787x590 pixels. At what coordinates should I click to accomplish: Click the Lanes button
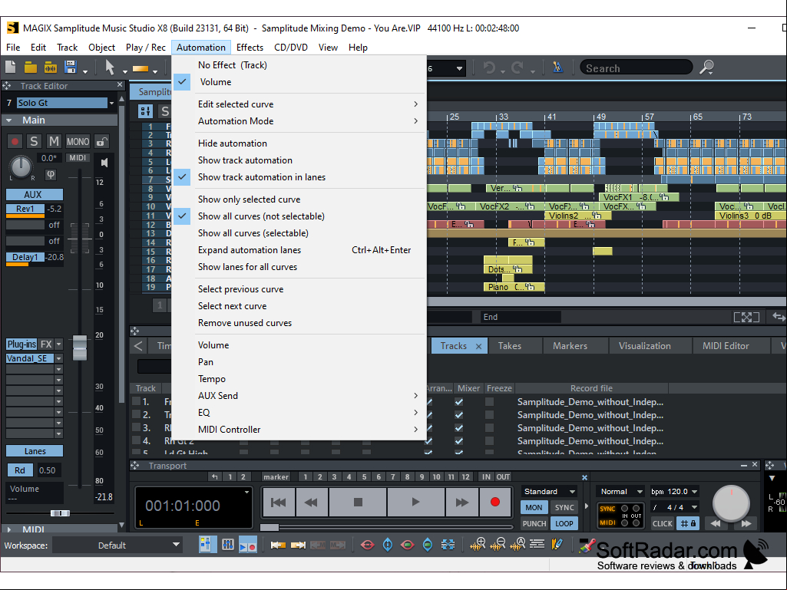click(35, 451)
